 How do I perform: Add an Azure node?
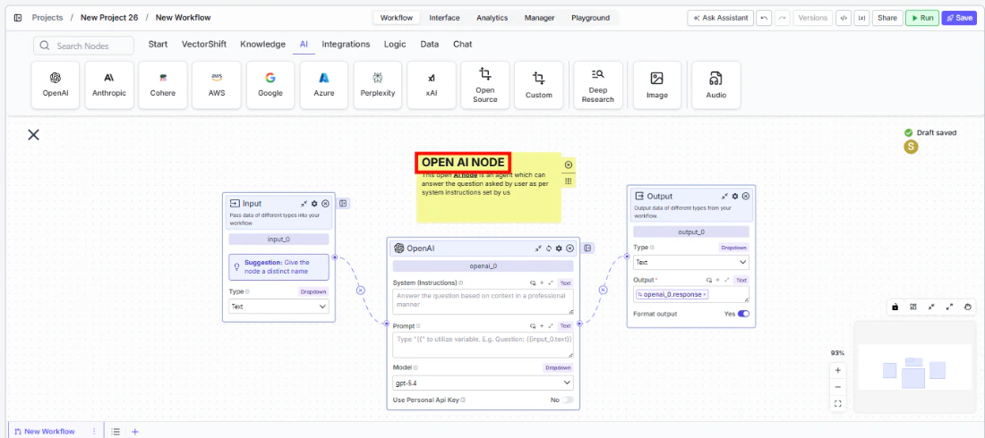click(x=324, y=85)
